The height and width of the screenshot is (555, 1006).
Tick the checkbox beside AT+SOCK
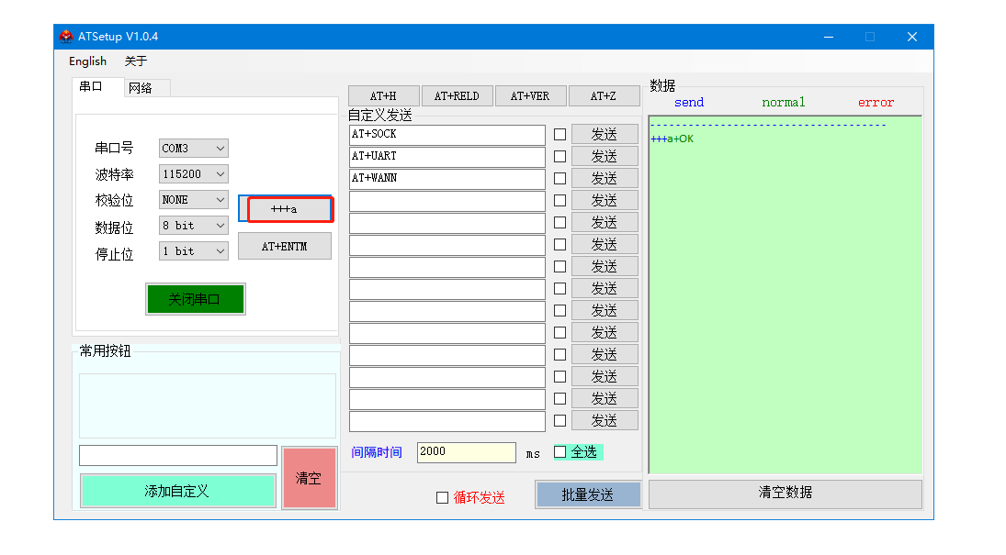pyautogui.click(x=560, y=135)
